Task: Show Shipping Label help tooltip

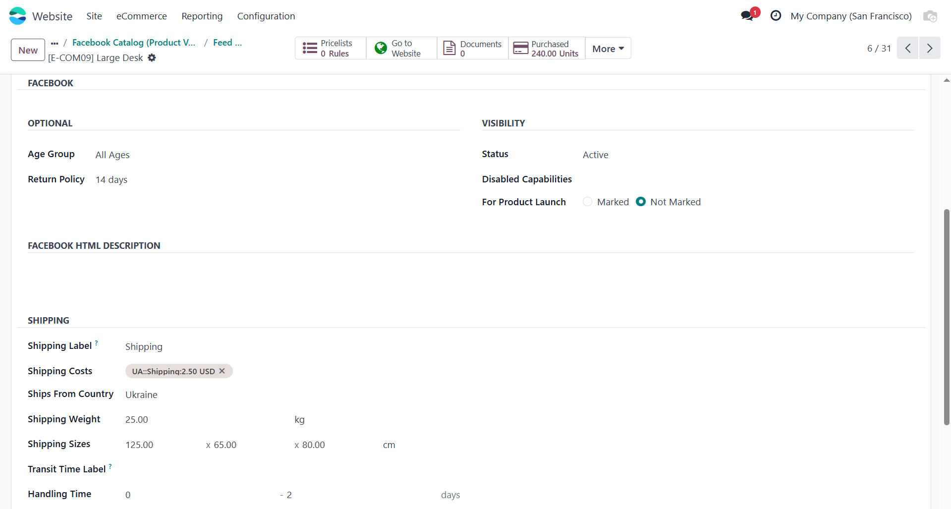Action: pyautogui.click(x=96, y=342)
